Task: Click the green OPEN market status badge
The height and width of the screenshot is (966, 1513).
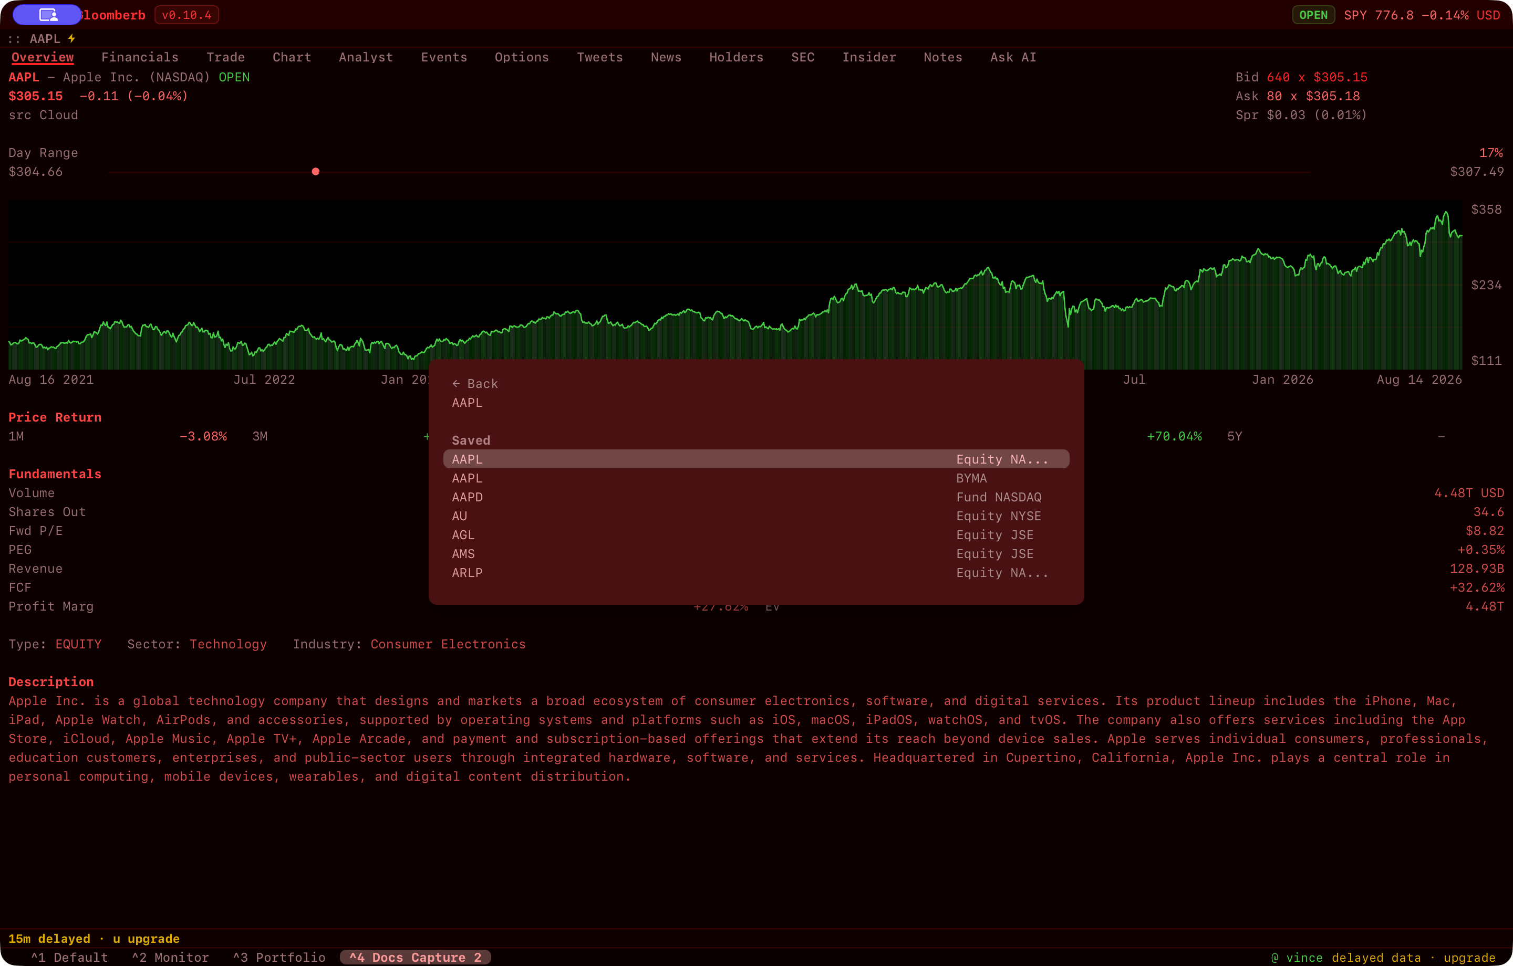Action: 1313,15
